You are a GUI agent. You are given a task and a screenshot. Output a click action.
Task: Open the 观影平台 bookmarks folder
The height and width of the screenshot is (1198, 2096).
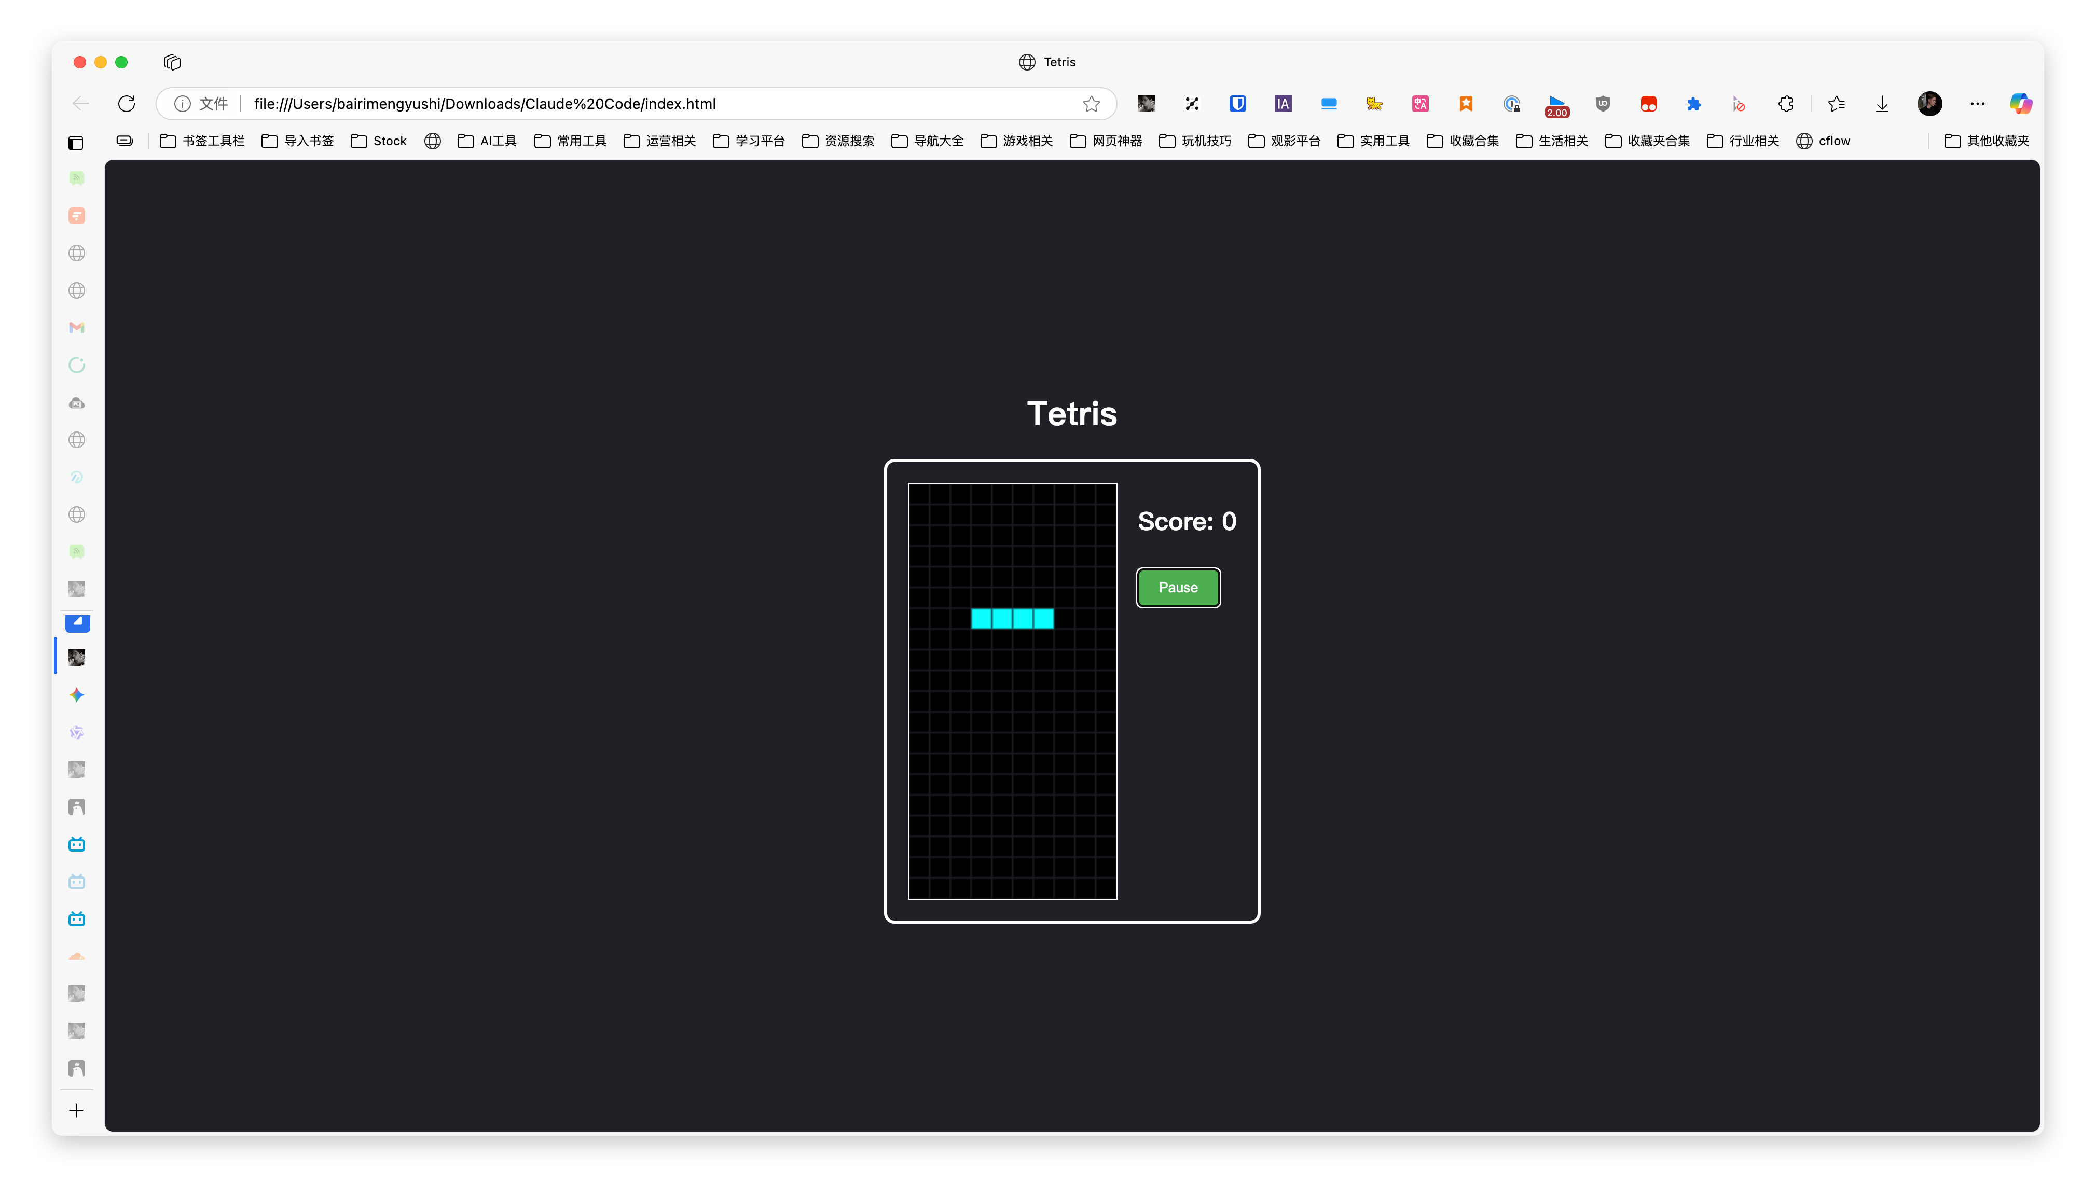1285,141
